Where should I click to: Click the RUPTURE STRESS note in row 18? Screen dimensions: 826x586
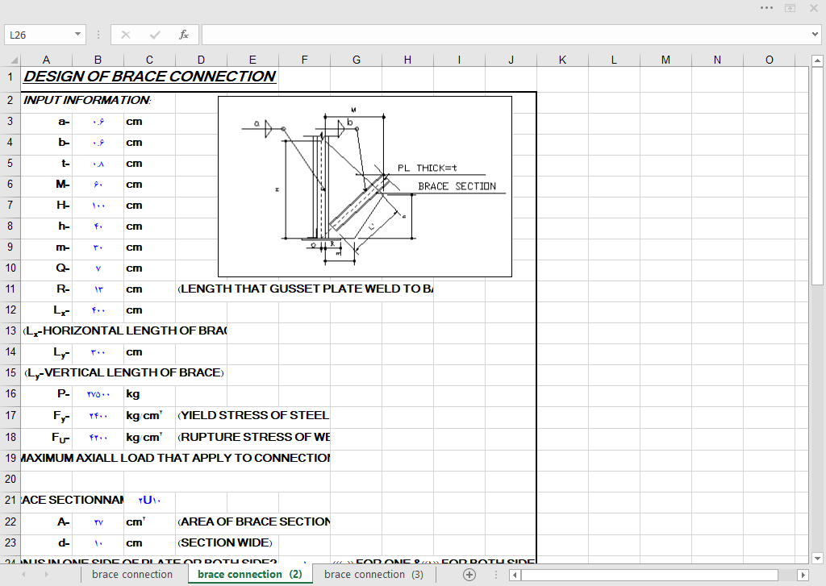(254, 437)
